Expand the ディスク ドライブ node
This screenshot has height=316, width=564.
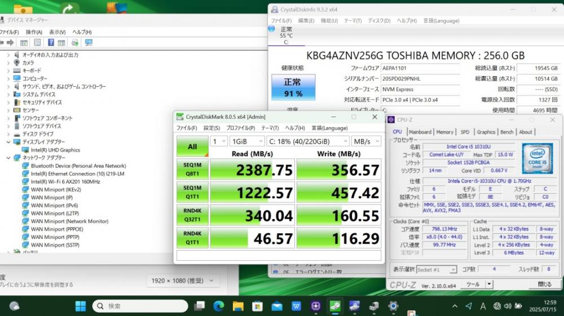point(8,134)
